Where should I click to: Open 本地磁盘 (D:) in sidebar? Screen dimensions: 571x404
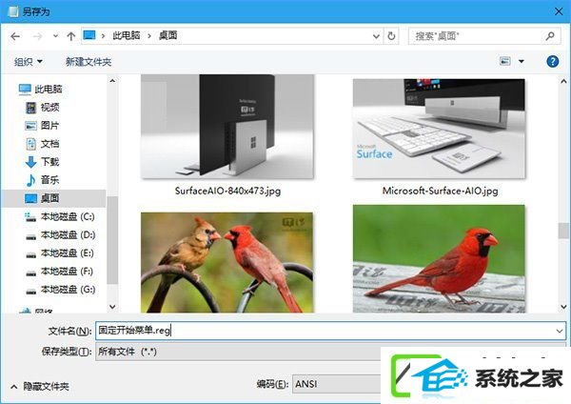pyautogui.click(x=68, y=234)
